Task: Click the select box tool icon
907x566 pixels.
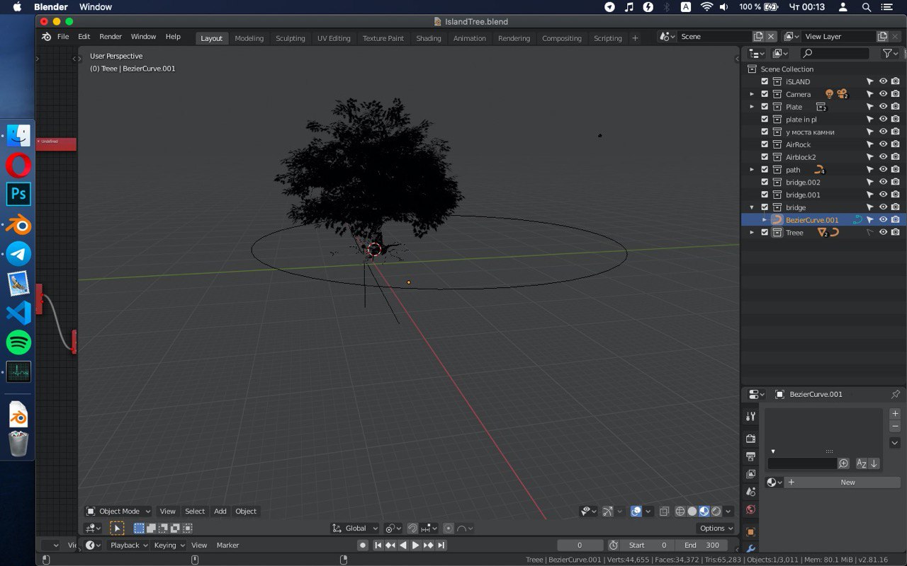Action: [117, 528]
